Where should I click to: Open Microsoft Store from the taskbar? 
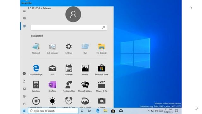(x=113, y=111)
